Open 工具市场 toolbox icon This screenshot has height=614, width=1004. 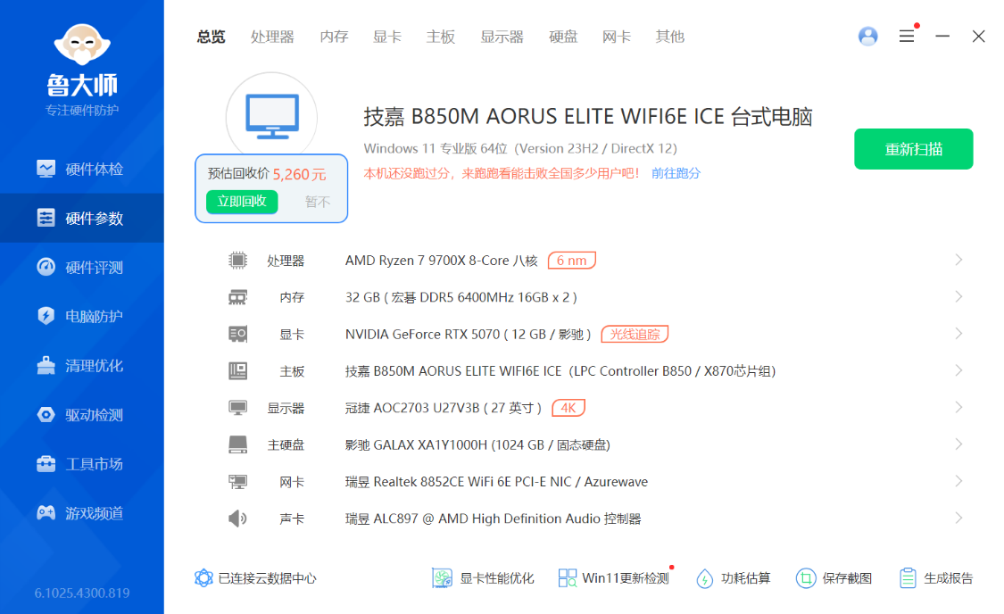pos(46,463)
